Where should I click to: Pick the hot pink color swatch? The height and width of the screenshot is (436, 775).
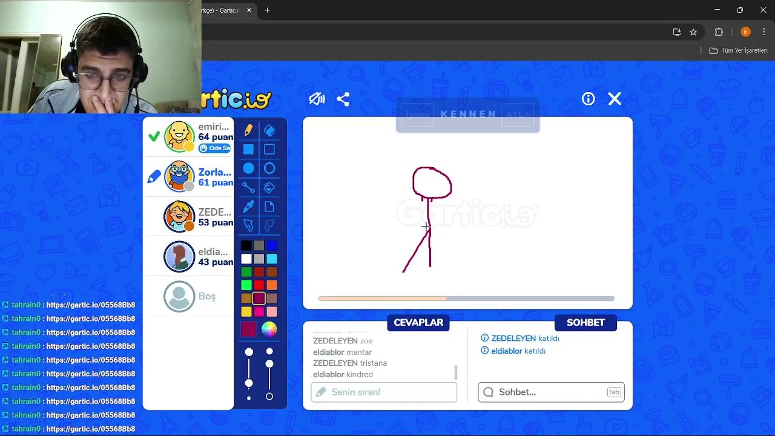coord(259,311)
